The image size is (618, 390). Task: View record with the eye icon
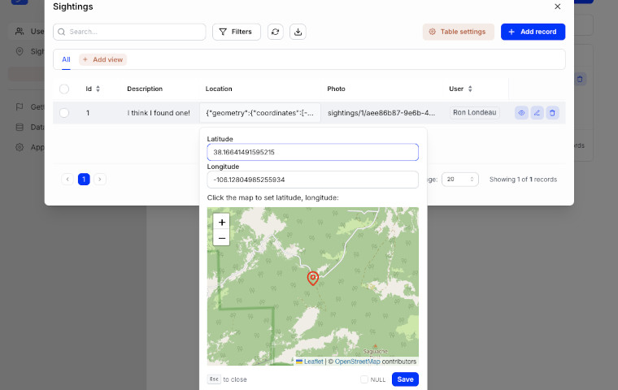click(521, 113)
